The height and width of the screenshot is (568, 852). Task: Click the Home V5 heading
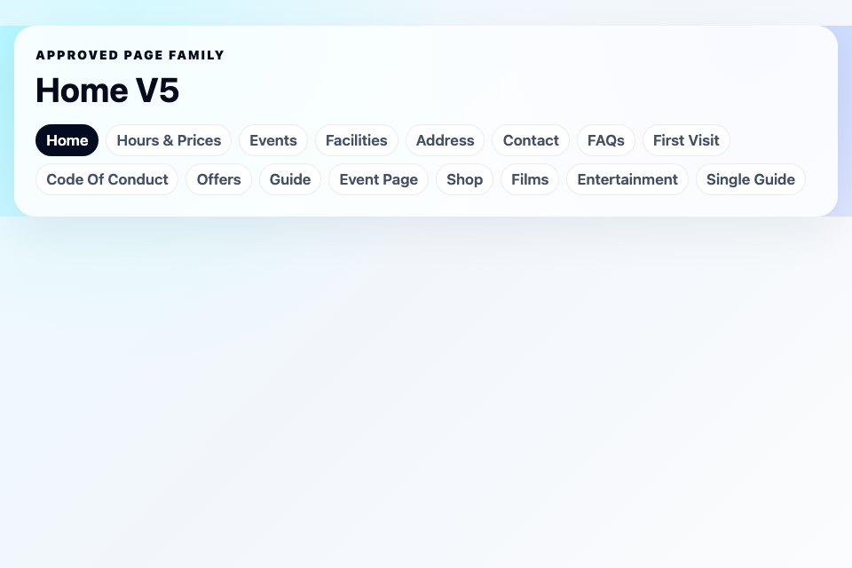pyautogui.click(x=107, y=91)
